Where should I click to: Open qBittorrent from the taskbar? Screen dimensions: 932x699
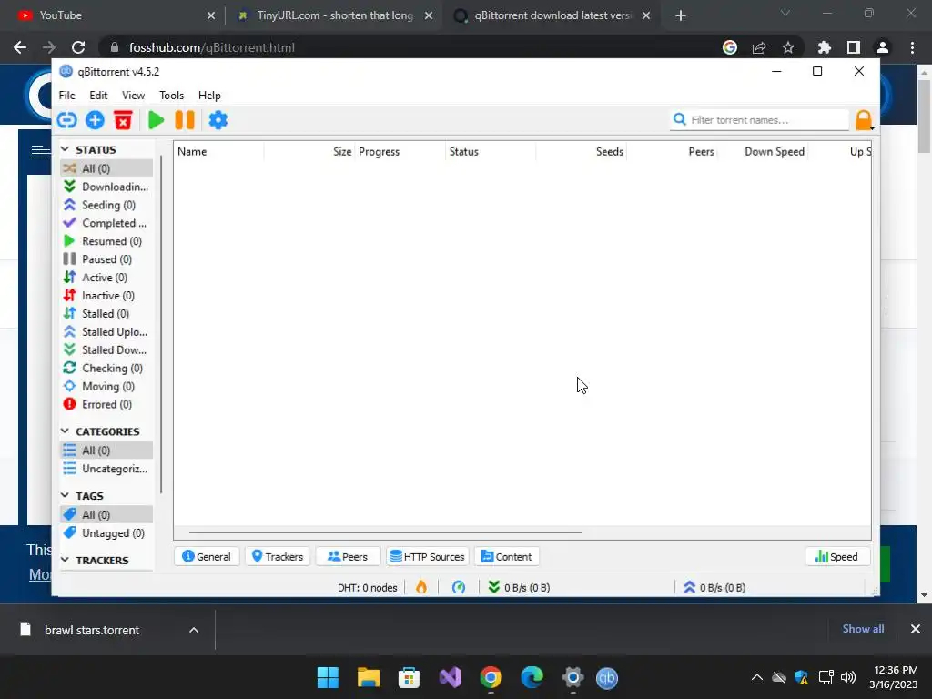coord(607,677)
